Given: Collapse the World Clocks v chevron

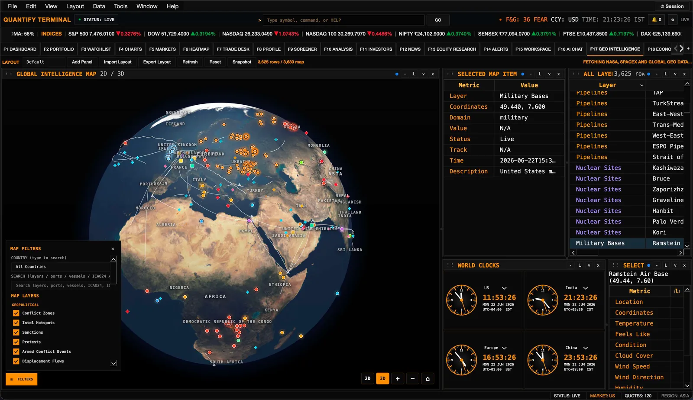Looking at the screenshot, I should (x=589, y=265).
